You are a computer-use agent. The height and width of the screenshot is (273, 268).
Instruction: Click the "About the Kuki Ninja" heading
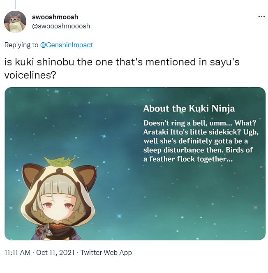pyautogui.click(x=189, y=109)
